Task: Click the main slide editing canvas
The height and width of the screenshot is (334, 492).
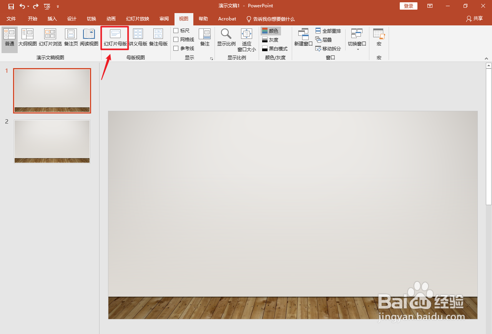Action: coord(293,215)
